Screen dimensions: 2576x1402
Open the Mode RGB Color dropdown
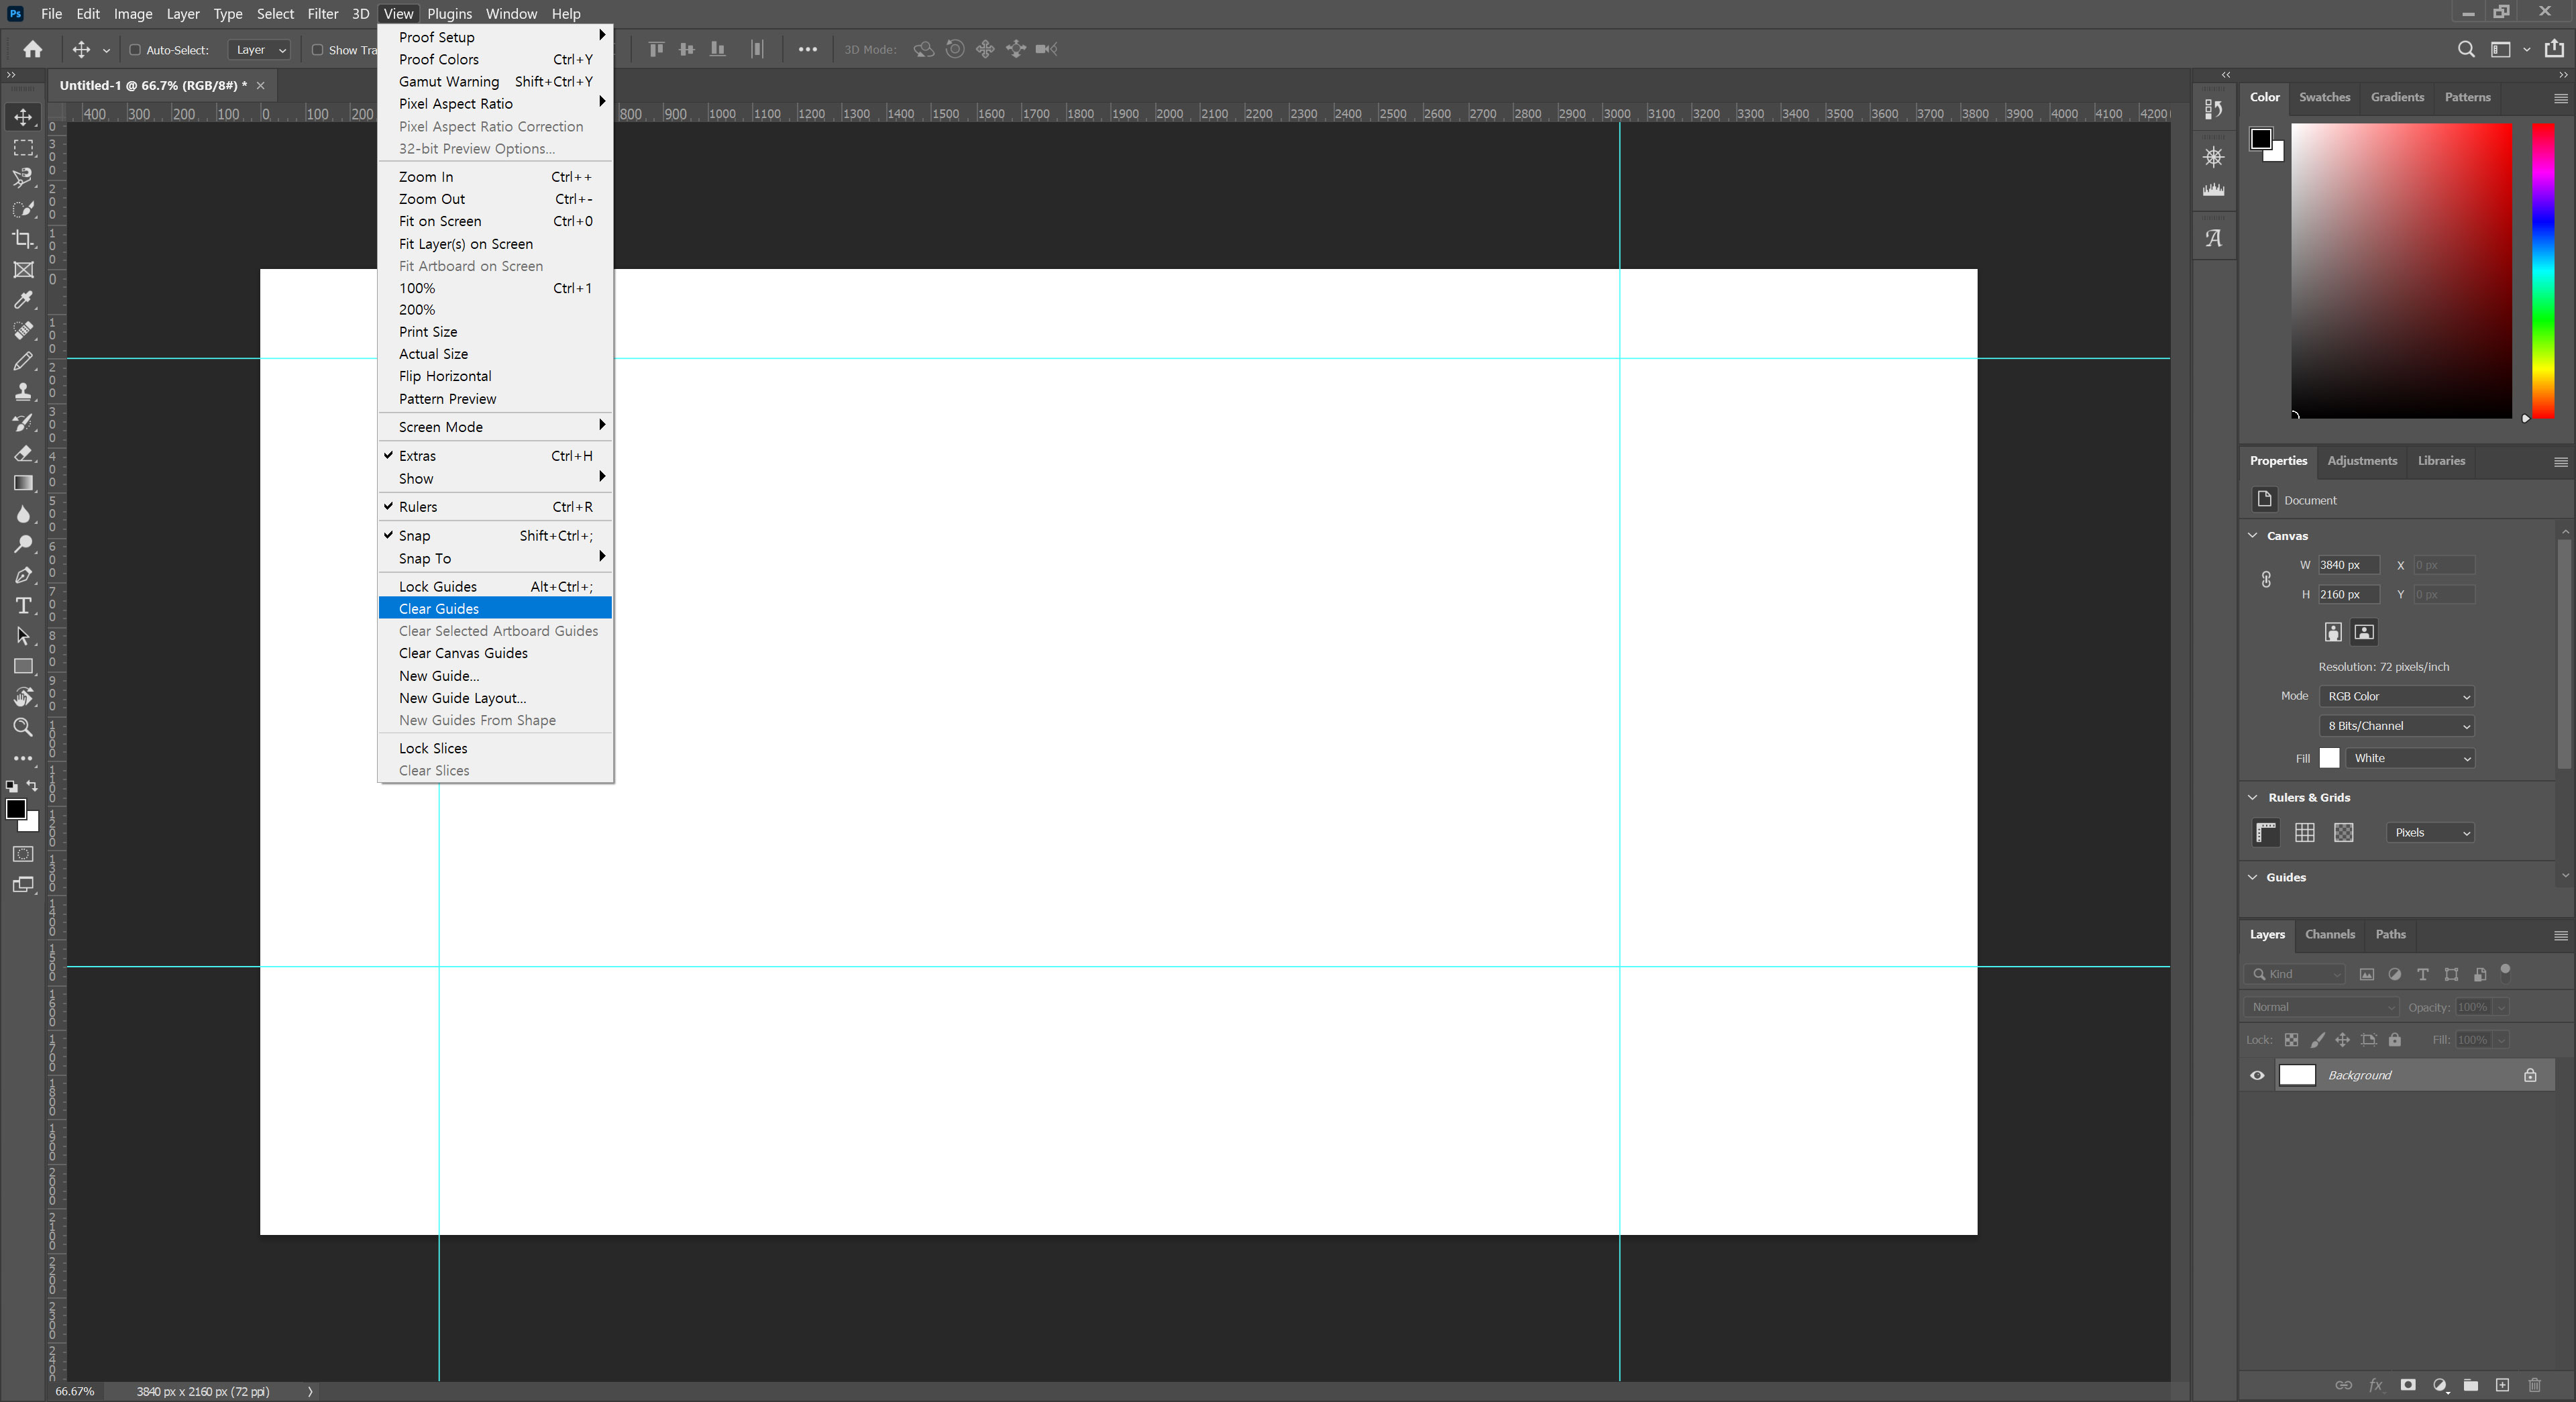(x=2396, y=696)
